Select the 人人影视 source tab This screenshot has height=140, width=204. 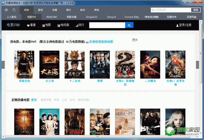pos(12,17)
